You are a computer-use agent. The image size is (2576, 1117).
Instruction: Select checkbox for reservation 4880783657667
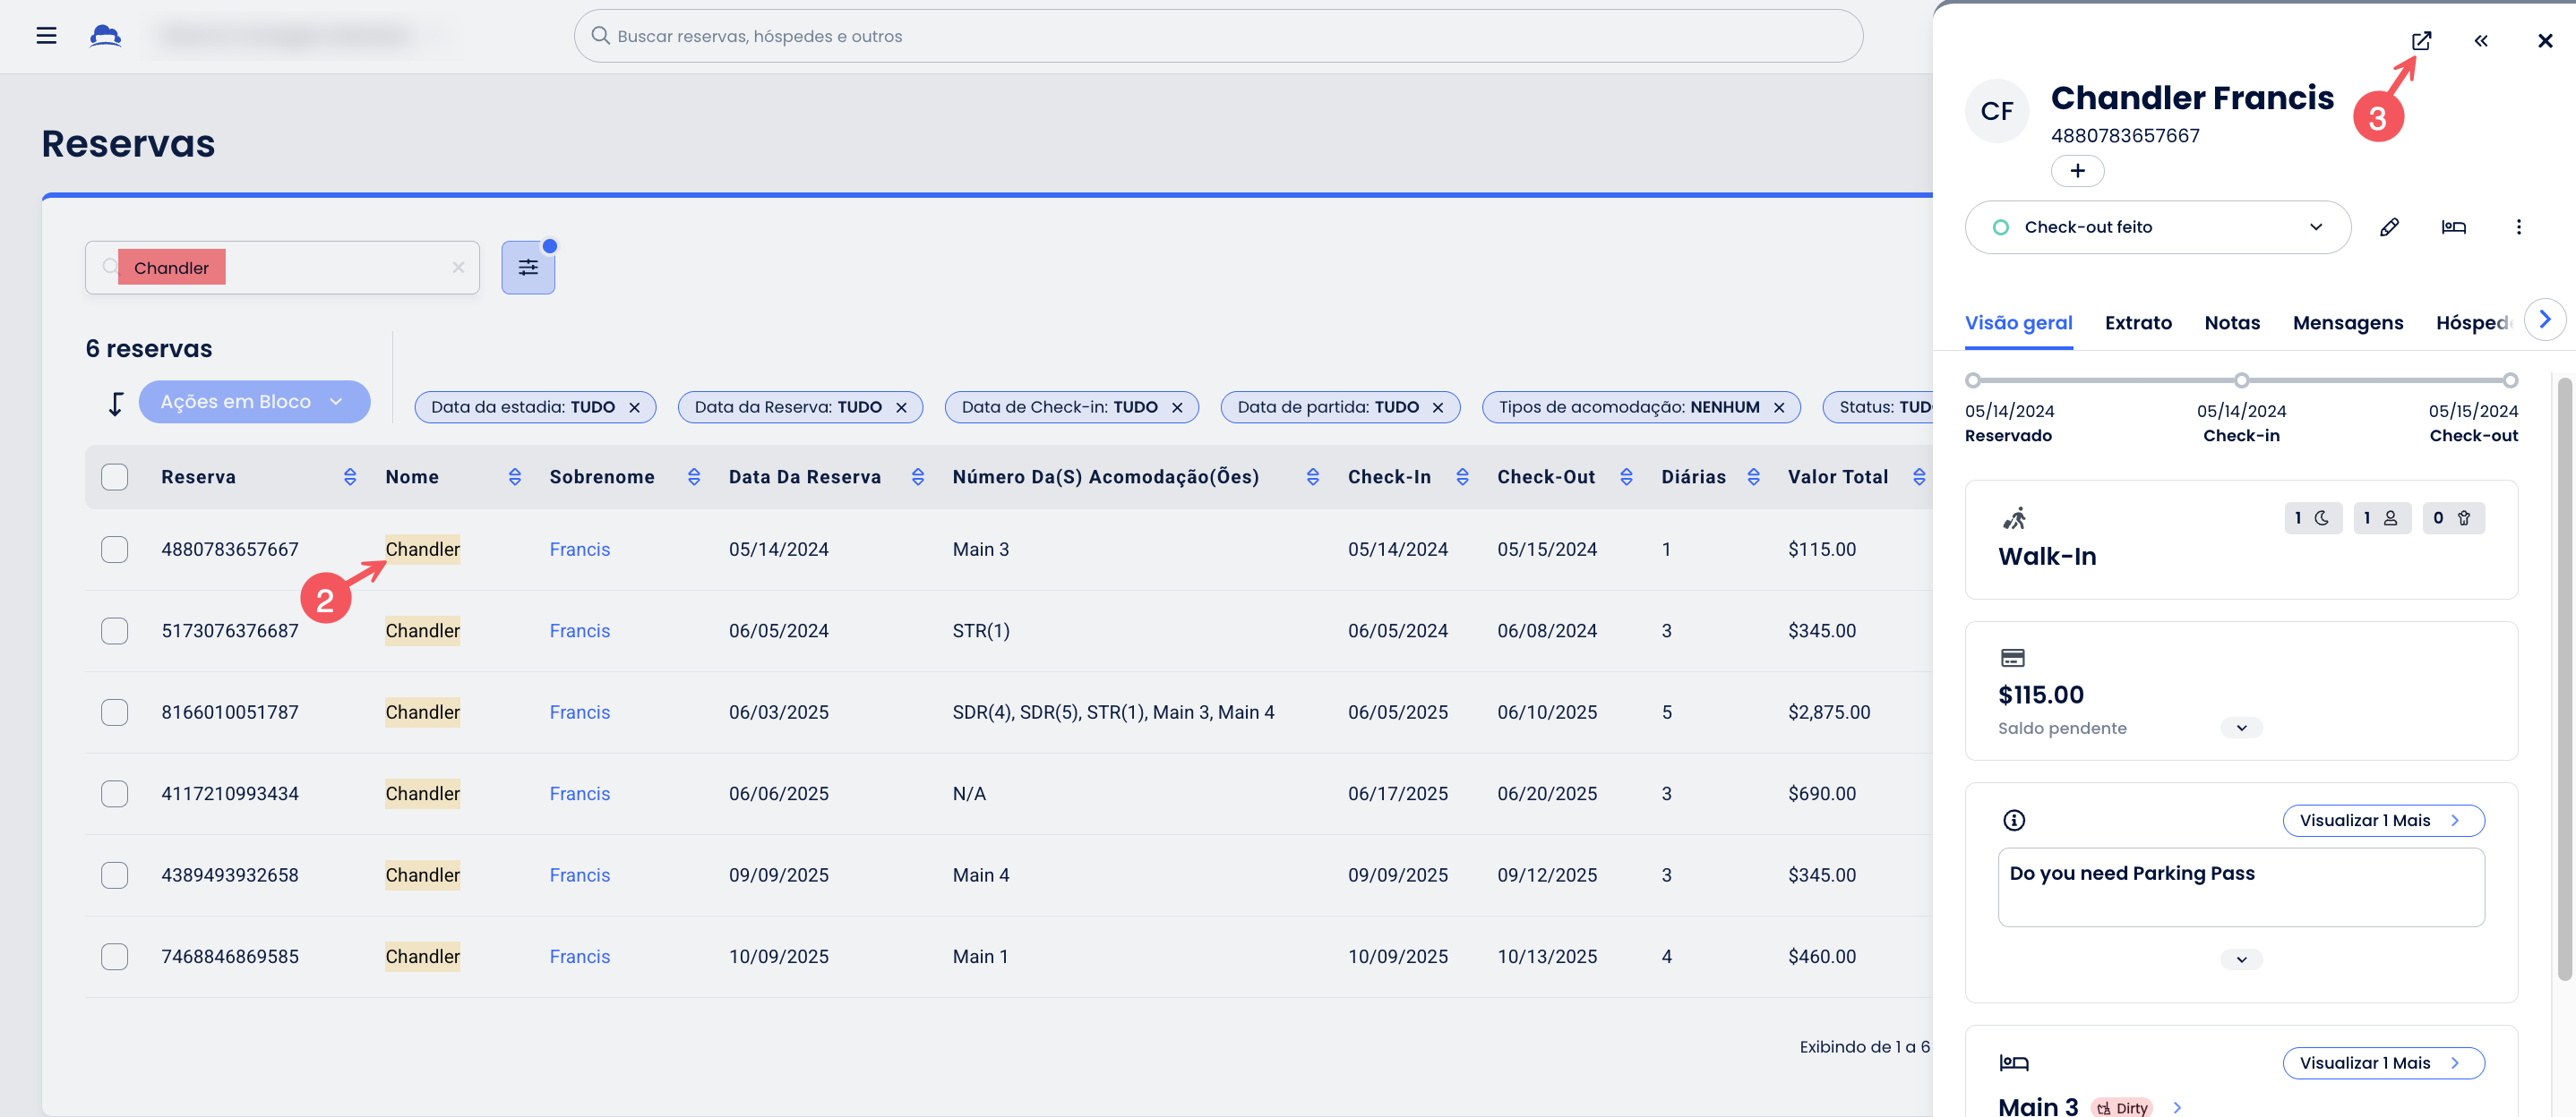(115, 550)
